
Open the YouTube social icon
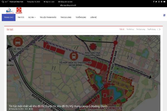tap(164, 2)
